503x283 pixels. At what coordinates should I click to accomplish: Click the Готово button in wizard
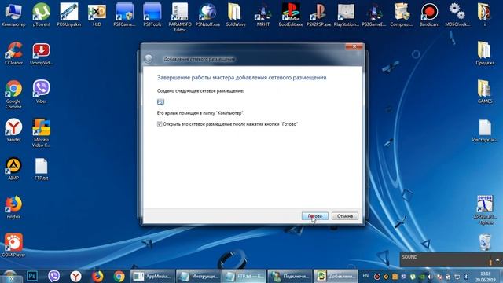pyautogui.click(x=314, y=216)
